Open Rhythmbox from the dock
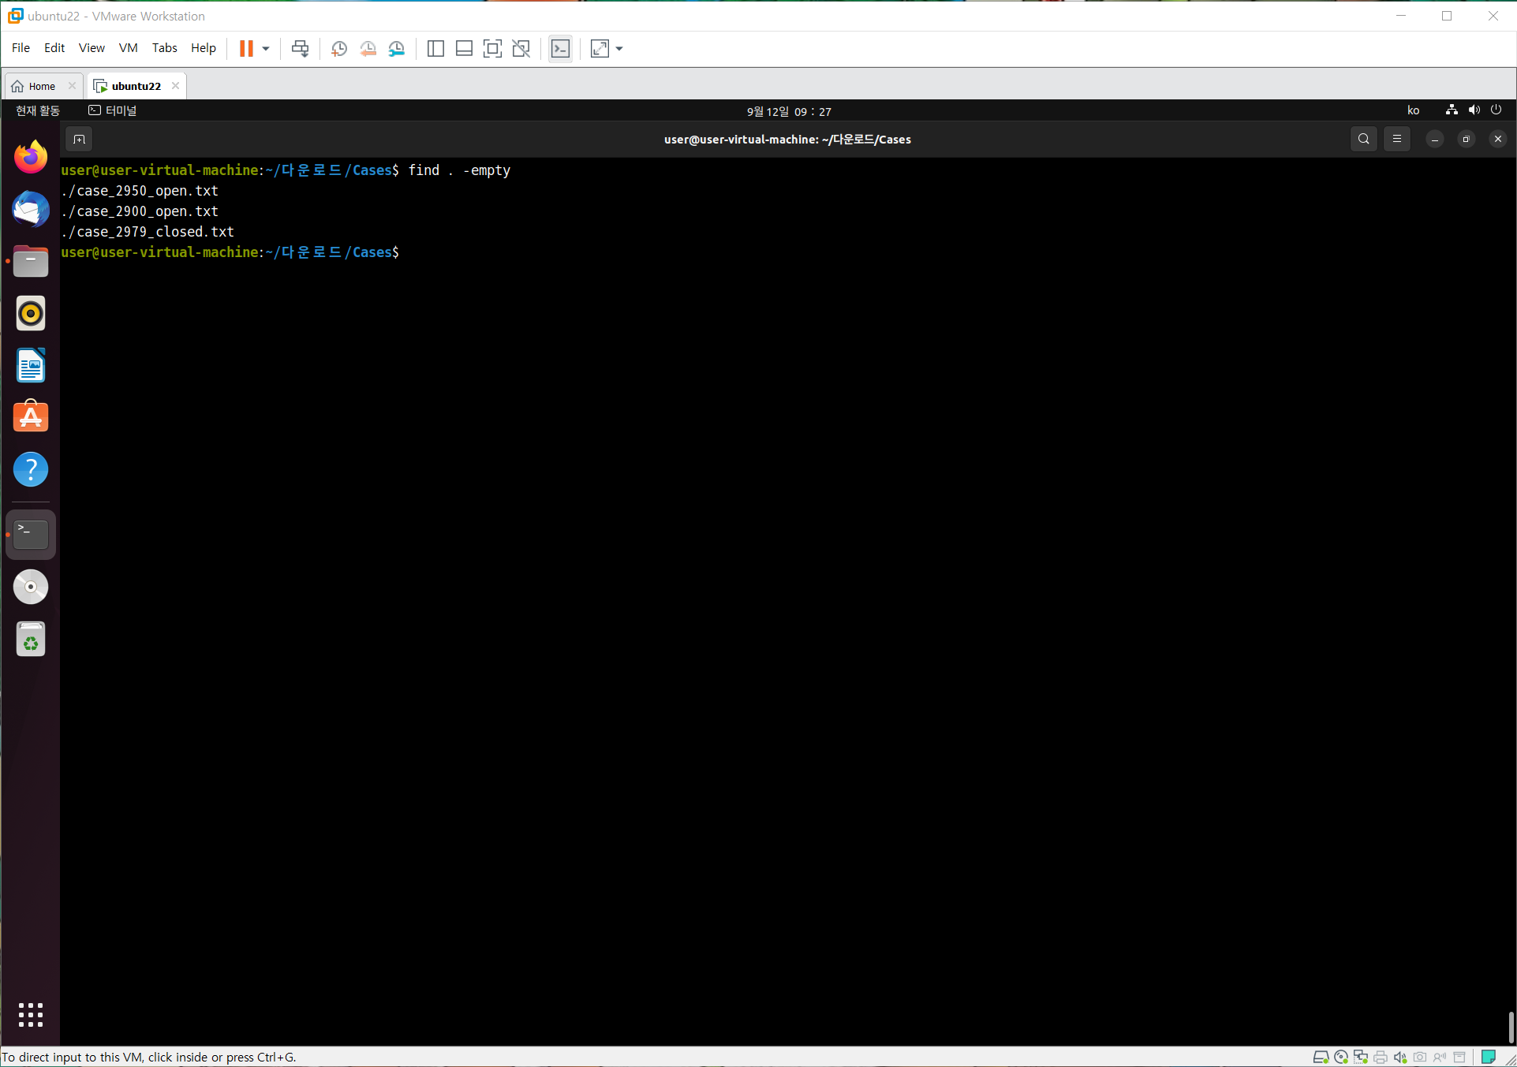The width and height of the screenshot is (1517, 1067). pyautogui.click(x=31, y=313)
